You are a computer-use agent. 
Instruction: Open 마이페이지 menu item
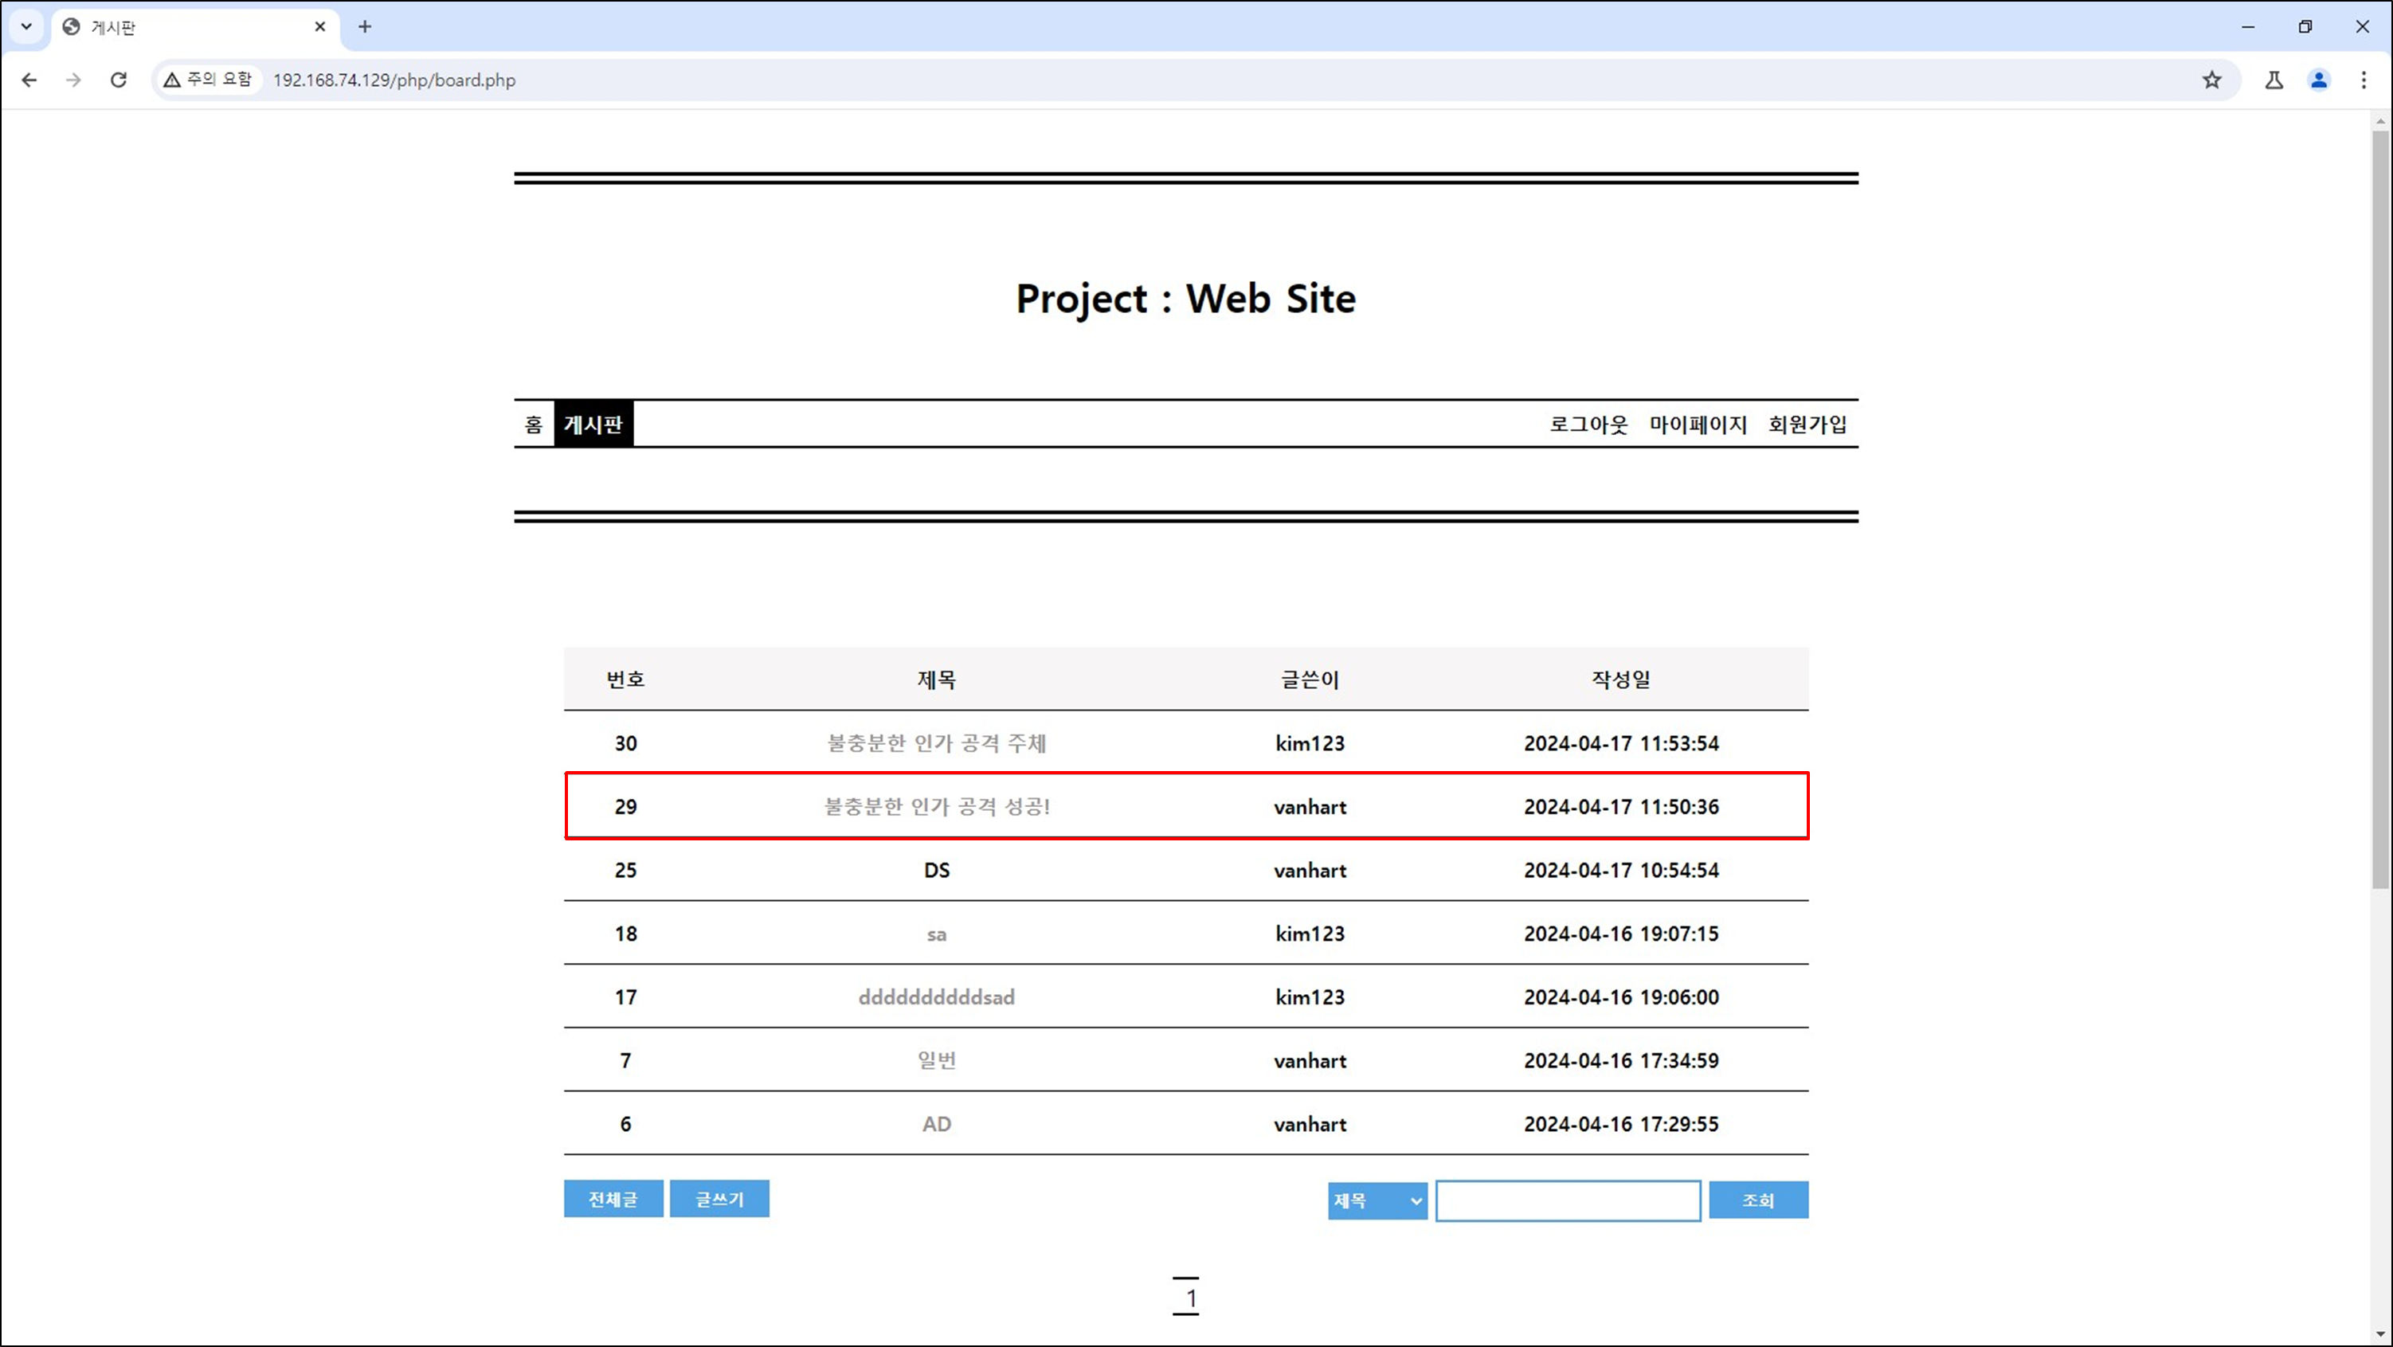coord(1698,425)
